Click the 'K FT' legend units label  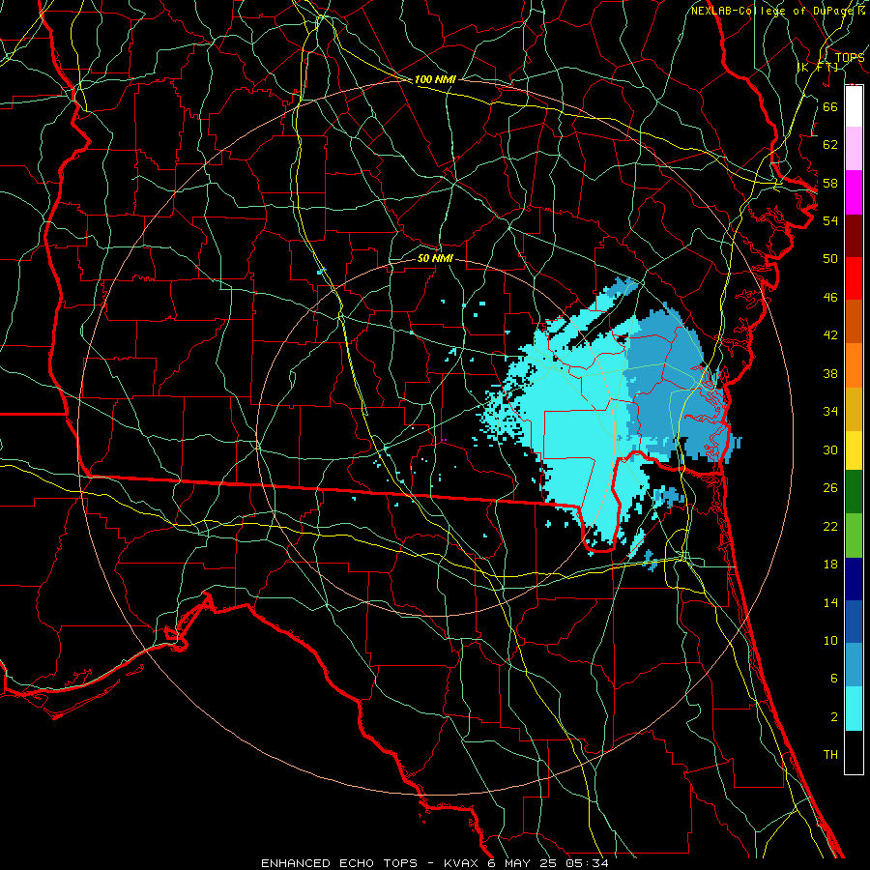tap(819, 67)
